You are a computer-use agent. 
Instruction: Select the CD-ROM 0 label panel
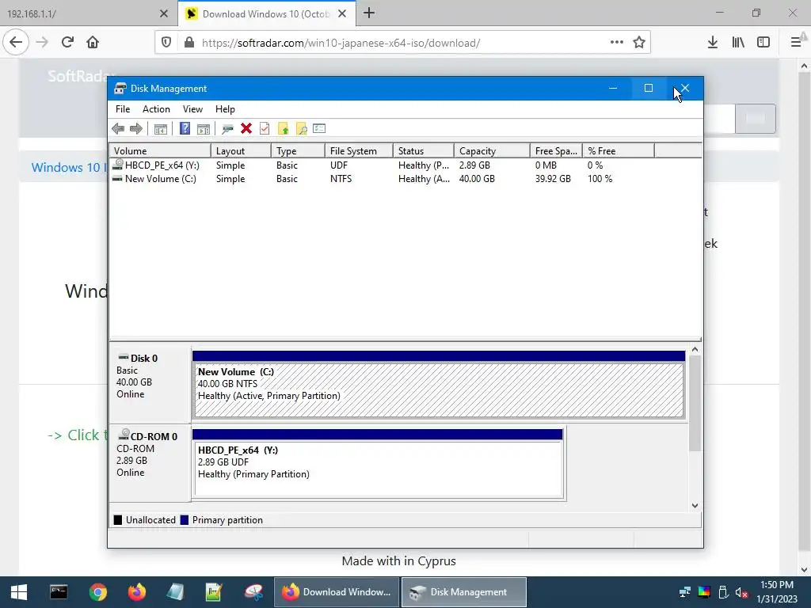(150, 463)
